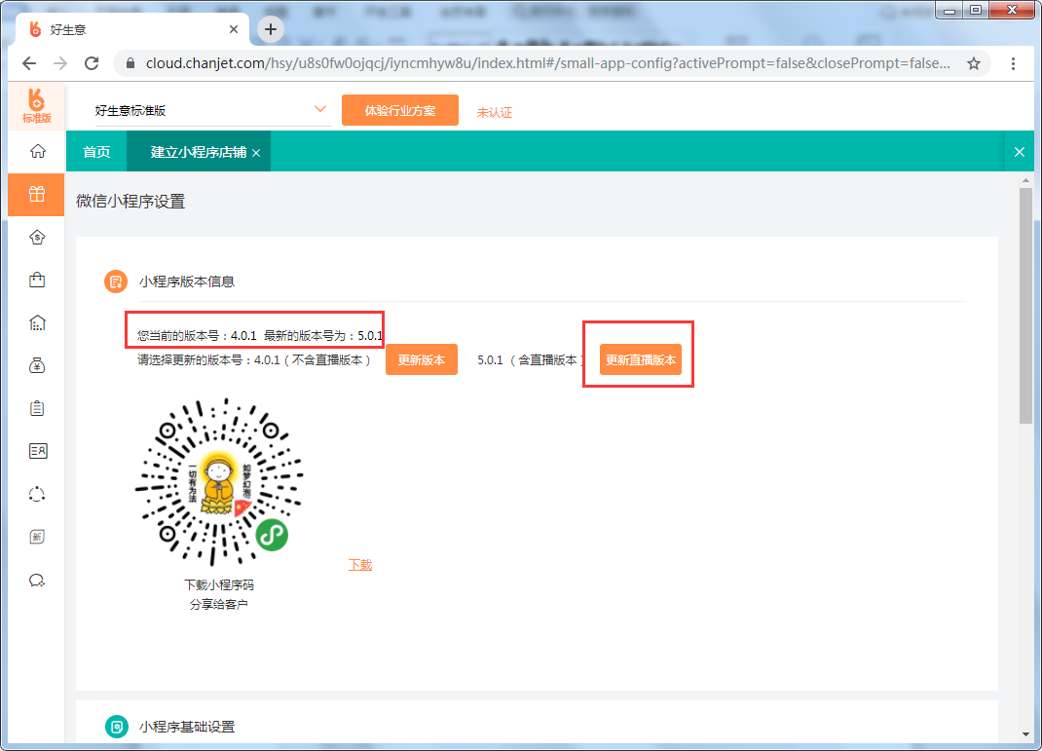
Task: Click the 分享给客户 caption
Action: (x=219, y=604)
